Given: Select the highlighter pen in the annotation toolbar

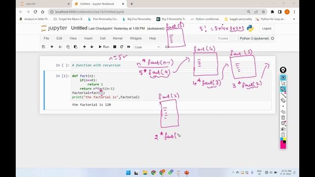Looking at the screenshot, I should tap(283, 89).
